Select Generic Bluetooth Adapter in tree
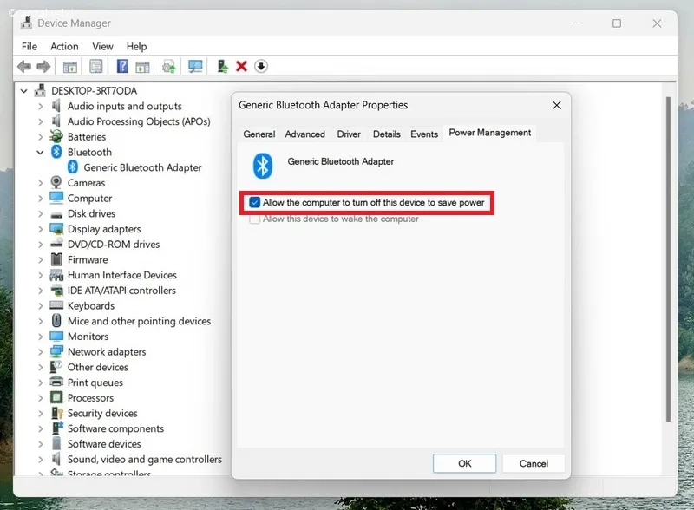This screenshot has width=694, height=510. pos(142,167)
